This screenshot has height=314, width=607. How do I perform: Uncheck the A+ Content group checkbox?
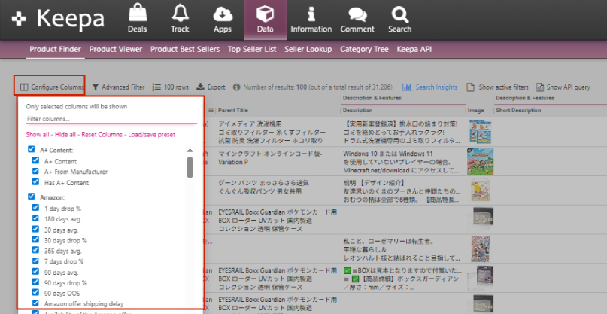[32, 149]
